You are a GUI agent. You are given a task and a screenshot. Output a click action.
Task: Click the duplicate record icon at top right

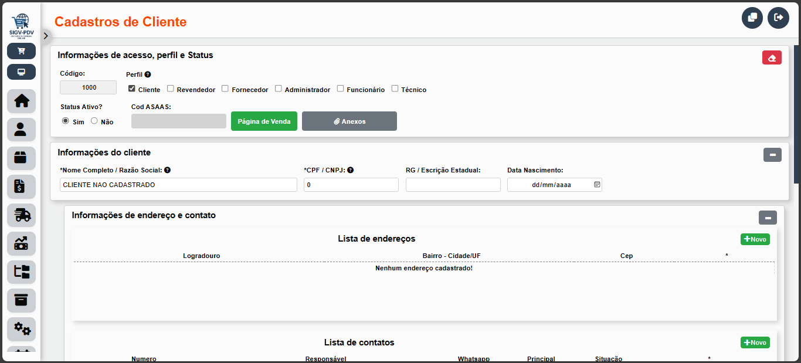752,18
